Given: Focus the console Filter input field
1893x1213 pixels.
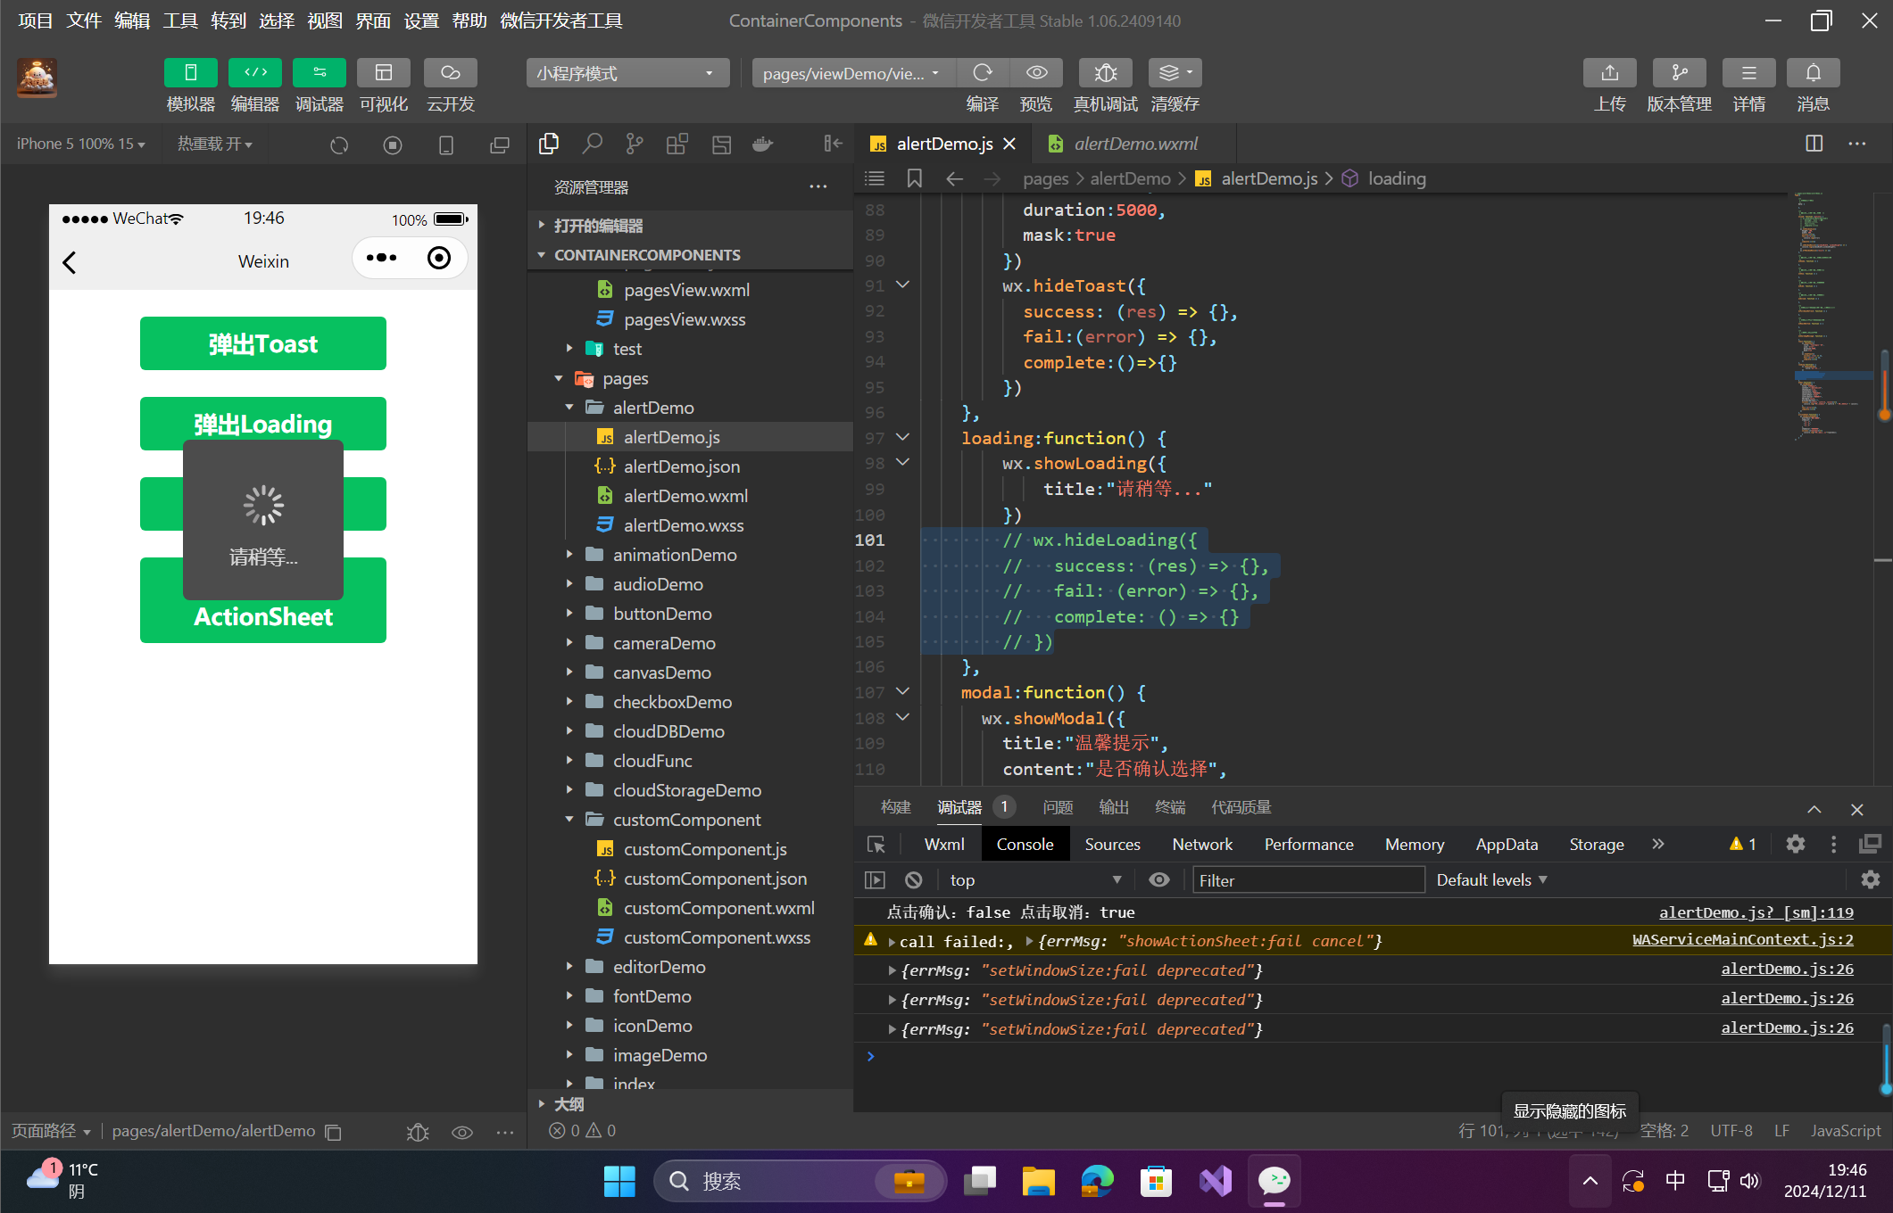Looking at the screenshot, I should click(x=1308, y=880).
